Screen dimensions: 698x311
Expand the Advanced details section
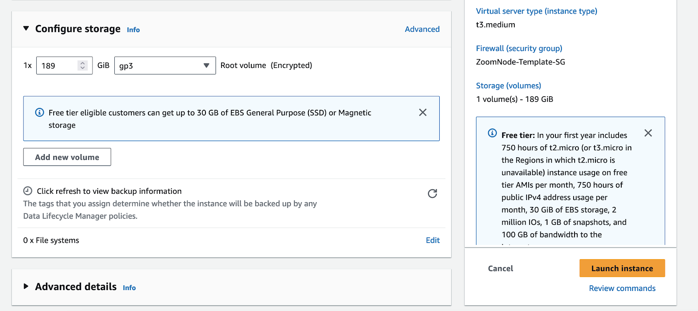point(26,286)
